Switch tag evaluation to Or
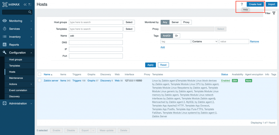Screen dimensions: 279x135 [176, 36]
